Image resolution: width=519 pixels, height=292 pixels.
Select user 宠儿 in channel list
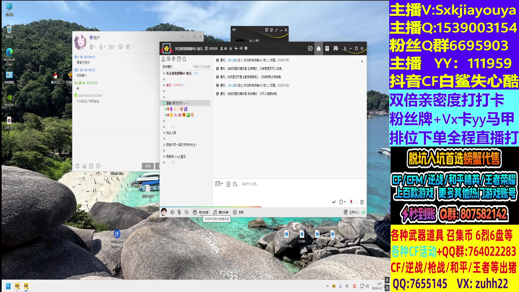click(x=176, y=109)
